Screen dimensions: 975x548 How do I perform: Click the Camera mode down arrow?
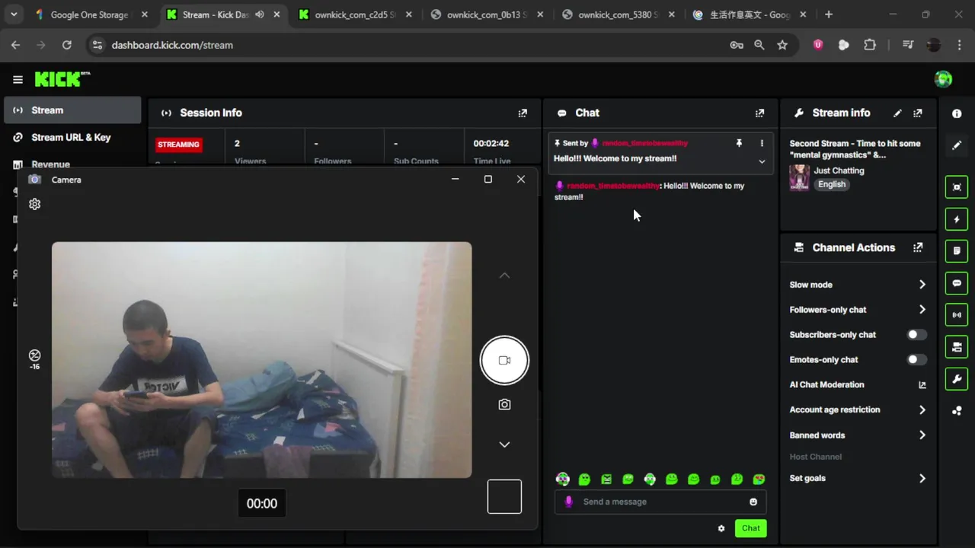click(504, 444)
